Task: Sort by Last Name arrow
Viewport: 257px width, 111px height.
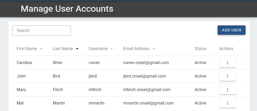Action: pyautogui.click(x=77, y=49)
